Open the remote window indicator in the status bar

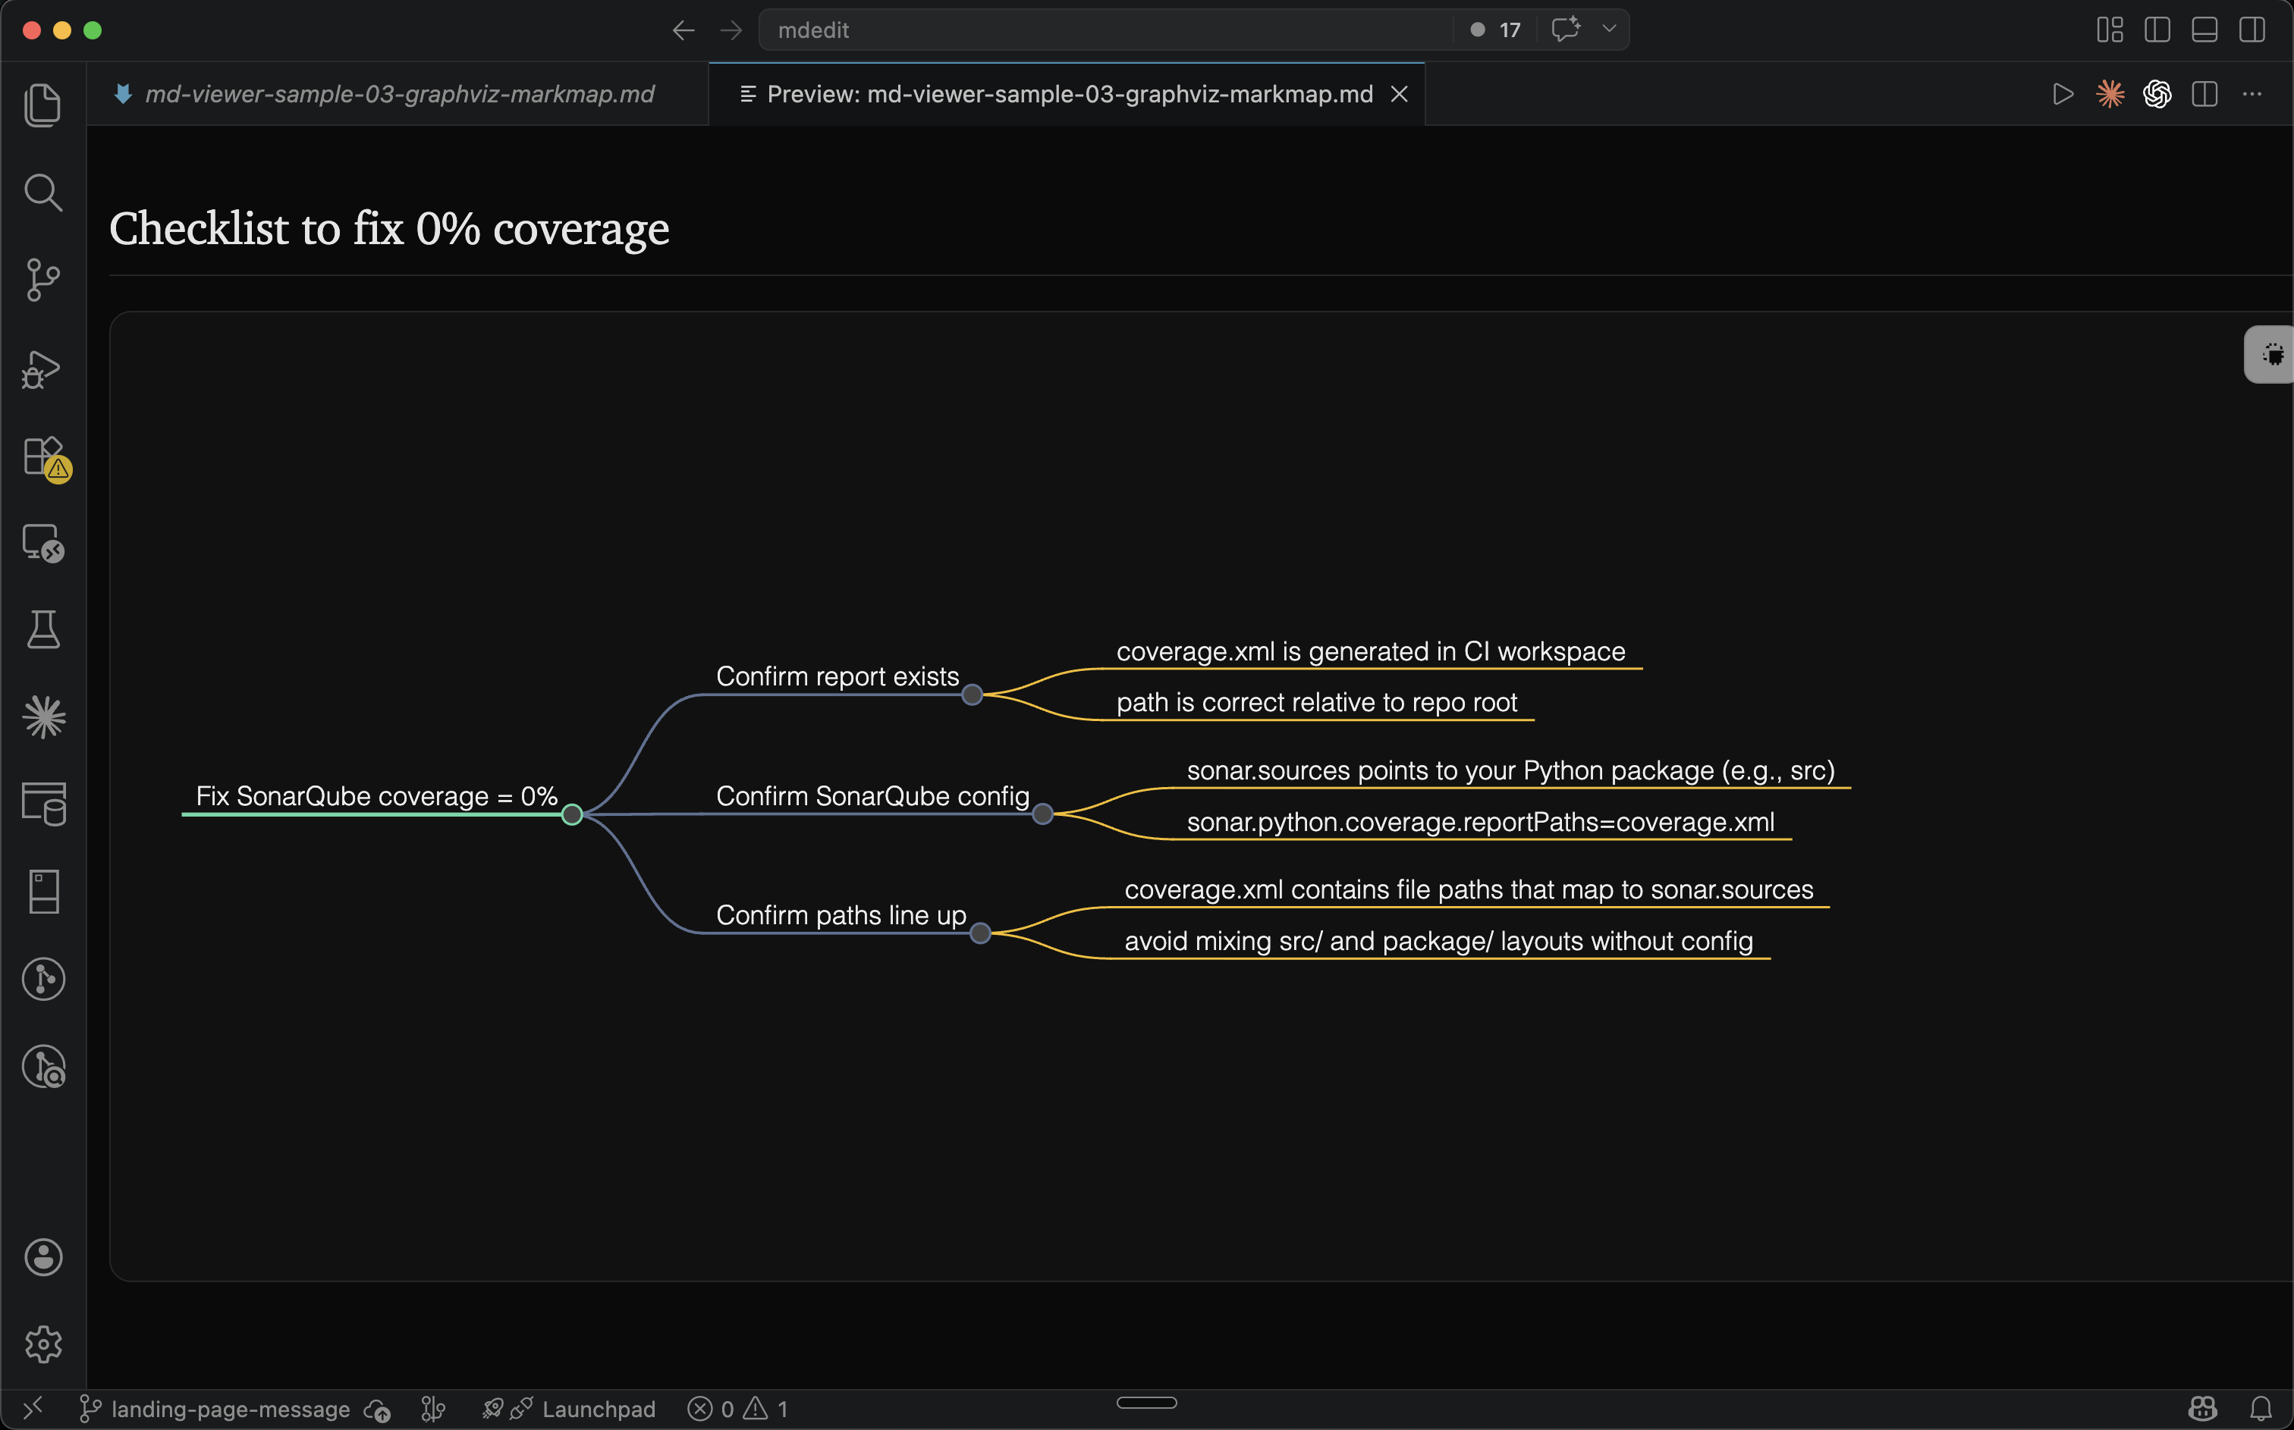pyautogui.click(x=33, y=1410)
